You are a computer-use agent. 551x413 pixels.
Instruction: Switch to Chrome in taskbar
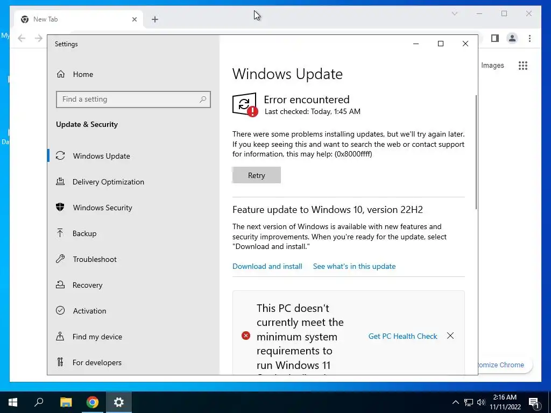(x=93, y=402)
